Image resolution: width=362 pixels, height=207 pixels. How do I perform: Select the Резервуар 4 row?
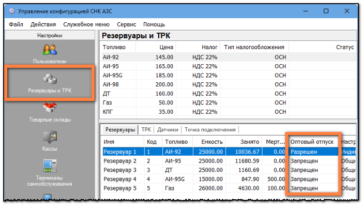pos(229,179)
